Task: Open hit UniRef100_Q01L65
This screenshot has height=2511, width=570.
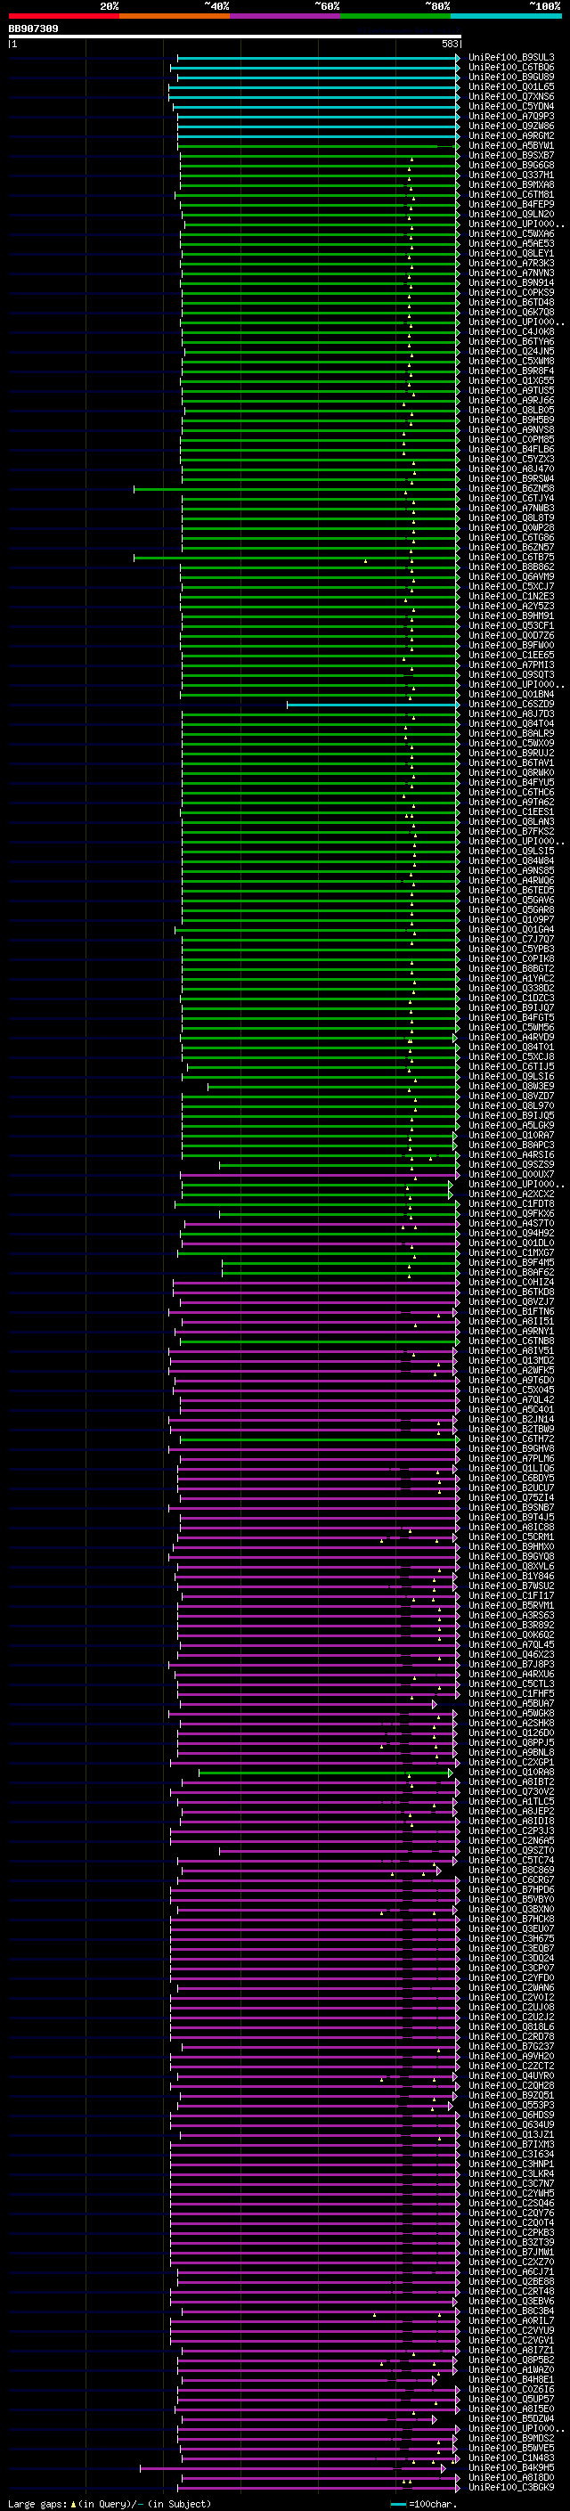Action: point(511,86)
